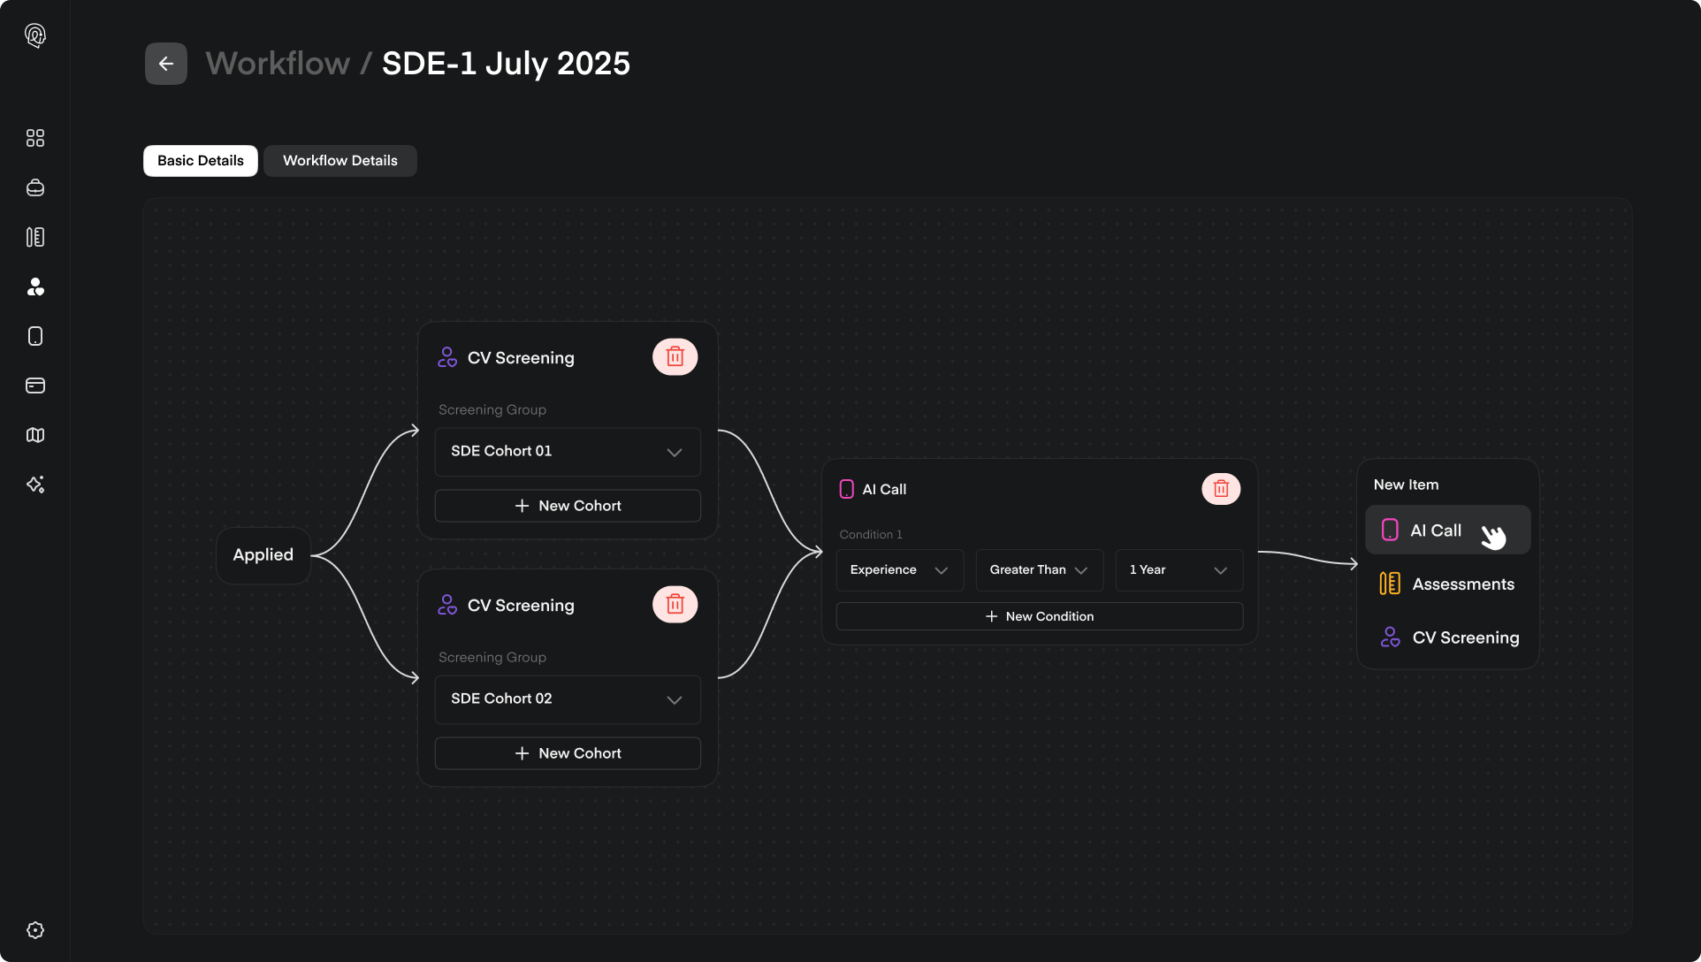Click New Cohort under SDE Cohort 01
Viewport: 1701px width, 962px height.
568,506
